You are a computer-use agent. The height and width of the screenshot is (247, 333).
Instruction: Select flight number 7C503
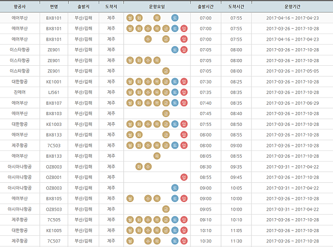coord(54,146)
